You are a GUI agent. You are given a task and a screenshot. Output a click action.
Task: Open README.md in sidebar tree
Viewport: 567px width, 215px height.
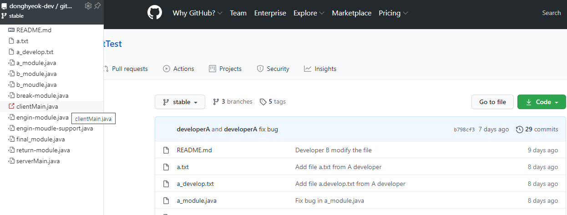[x=34, y=30]
